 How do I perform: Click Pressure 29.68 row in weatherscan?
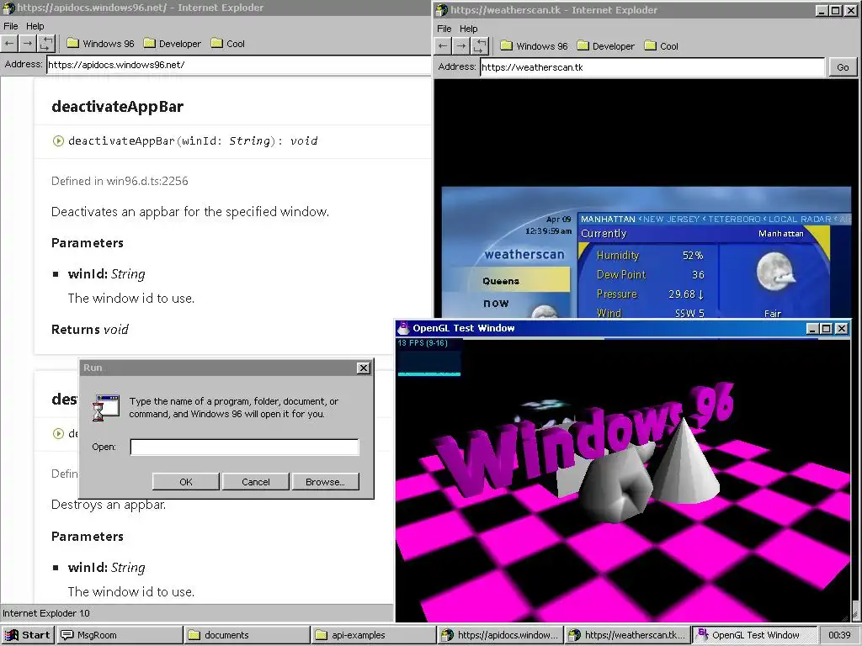(x=650, y=294)
